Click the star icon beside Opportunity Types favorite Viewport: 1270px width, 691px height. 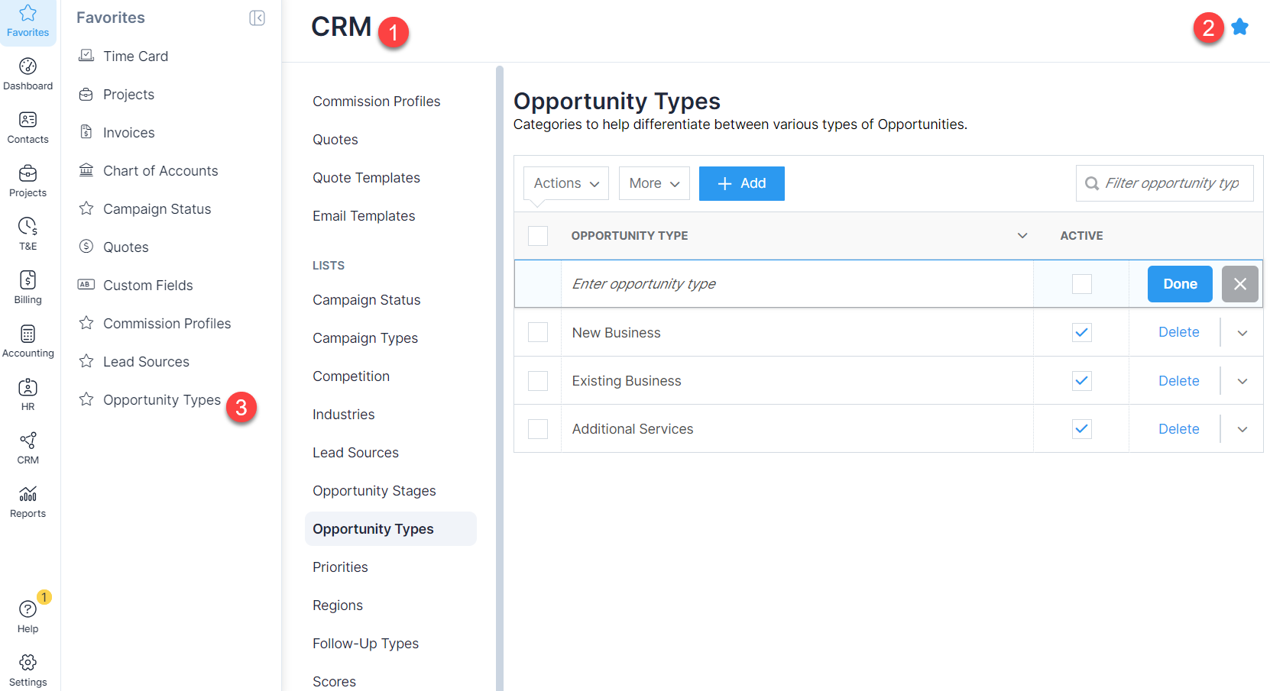pos(86,399)
